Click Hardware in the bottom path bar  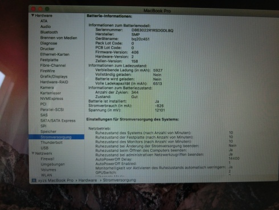[88, 180]
